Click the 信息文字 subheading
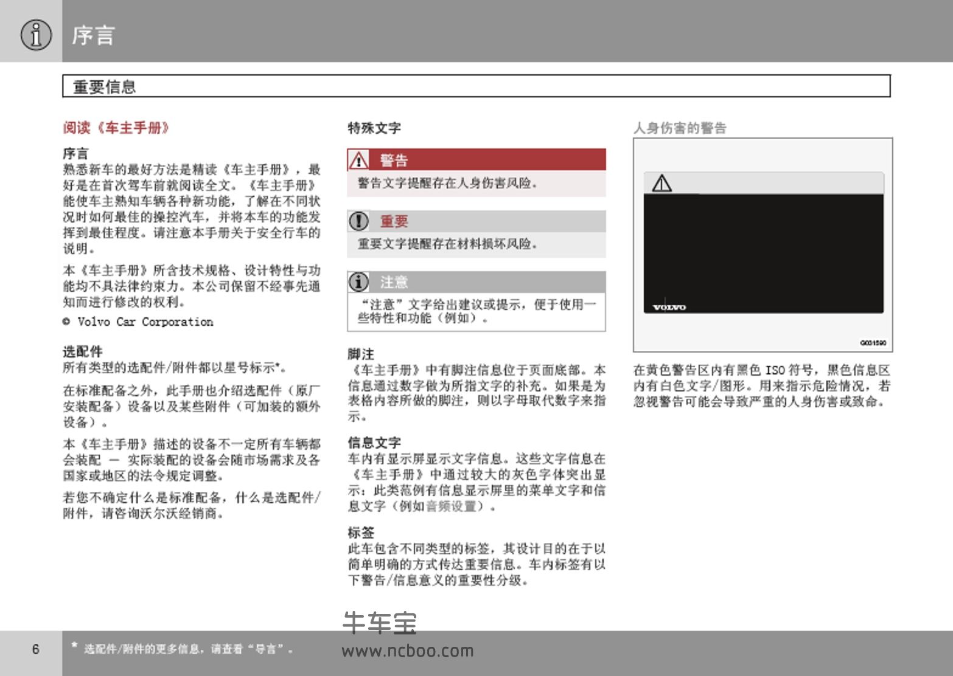Screen dimensions: 953x676 tap(374, 443)
